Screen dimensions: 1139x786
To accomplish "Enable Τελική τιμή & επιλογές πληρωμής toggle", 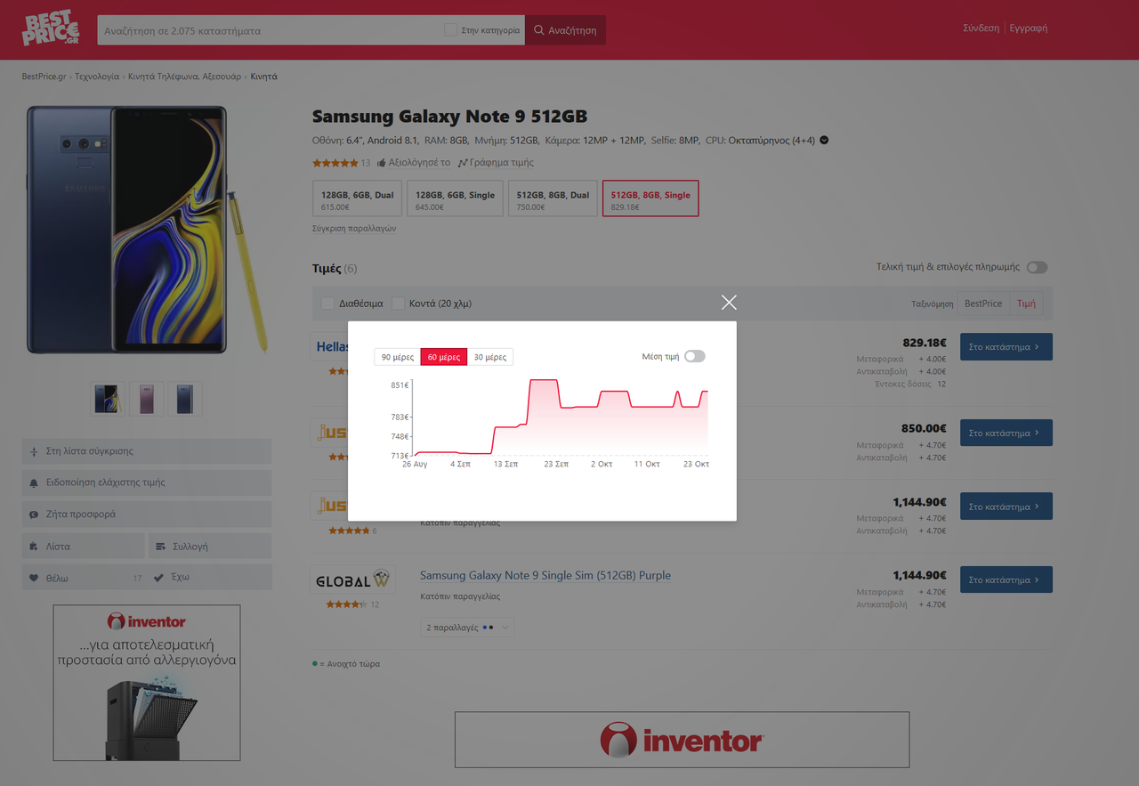I will [x=1037, y=267].
